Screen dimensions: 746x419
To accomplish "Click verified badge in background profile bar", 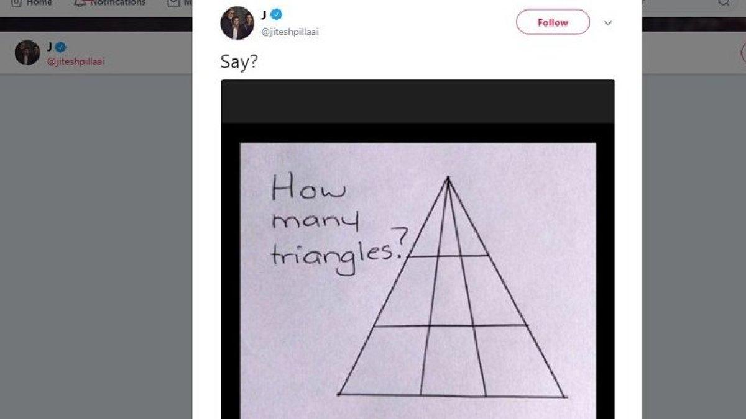I will (x=61, y=47).
